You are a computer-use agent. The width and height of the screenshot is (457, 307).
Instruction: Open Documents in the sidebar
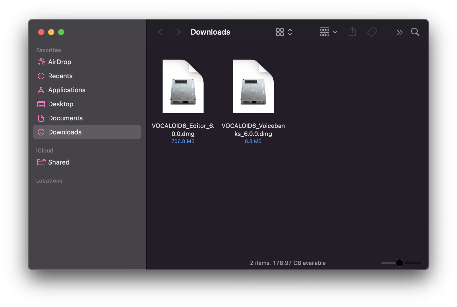pos(87,118)
